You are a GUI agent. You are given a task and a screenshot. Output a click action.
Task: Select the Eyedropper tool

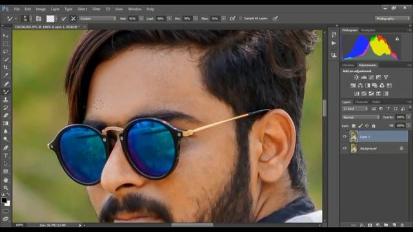pos(6,75)
